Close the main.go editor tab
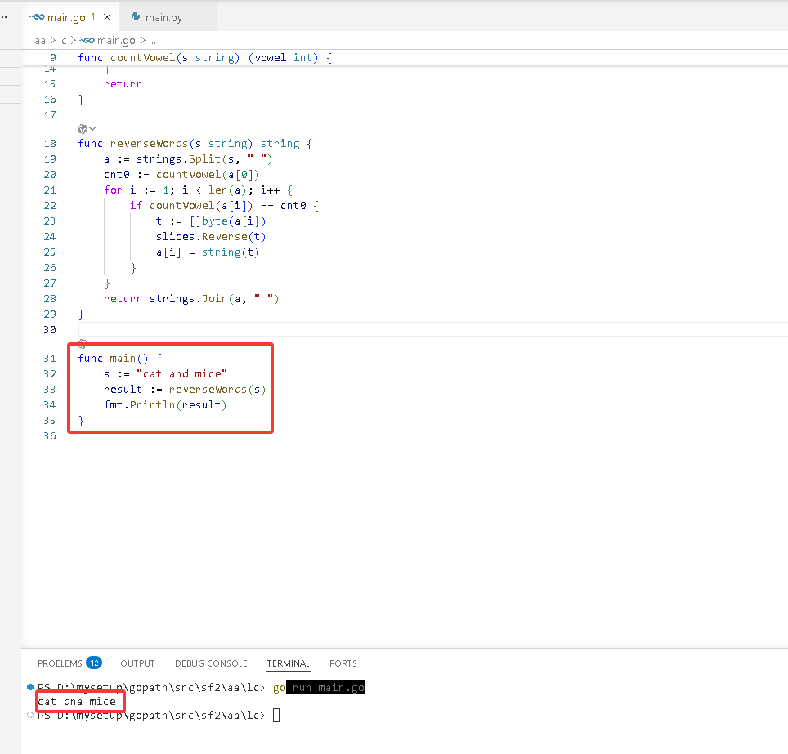The image size is (788, 754). pyautogui.click(x=107, y=17)
